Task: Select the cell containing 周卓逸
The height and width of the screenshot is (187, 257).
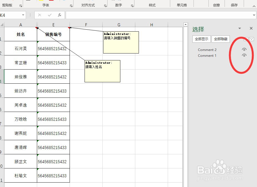Action: tap(21, 105)
